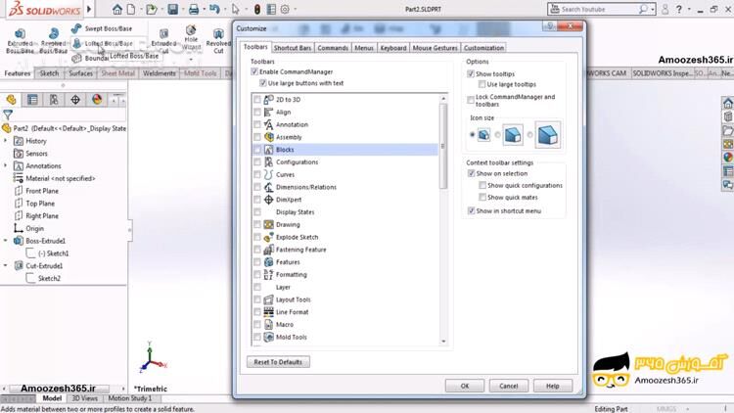Screen dimensions: 734x413
Task: Expand the Annotations tree node
Action: point(5,165)
